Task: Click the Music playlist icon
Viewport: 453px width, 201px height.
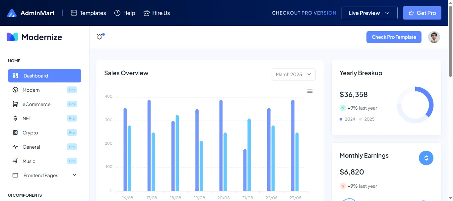Action: pos(15,161)
